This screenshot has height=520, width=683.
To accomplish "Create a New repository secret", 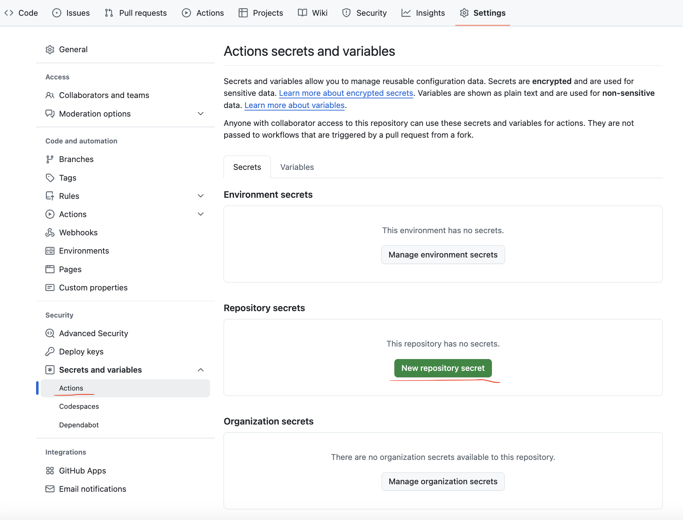I will pyautogui.click(x=443, y=368).
